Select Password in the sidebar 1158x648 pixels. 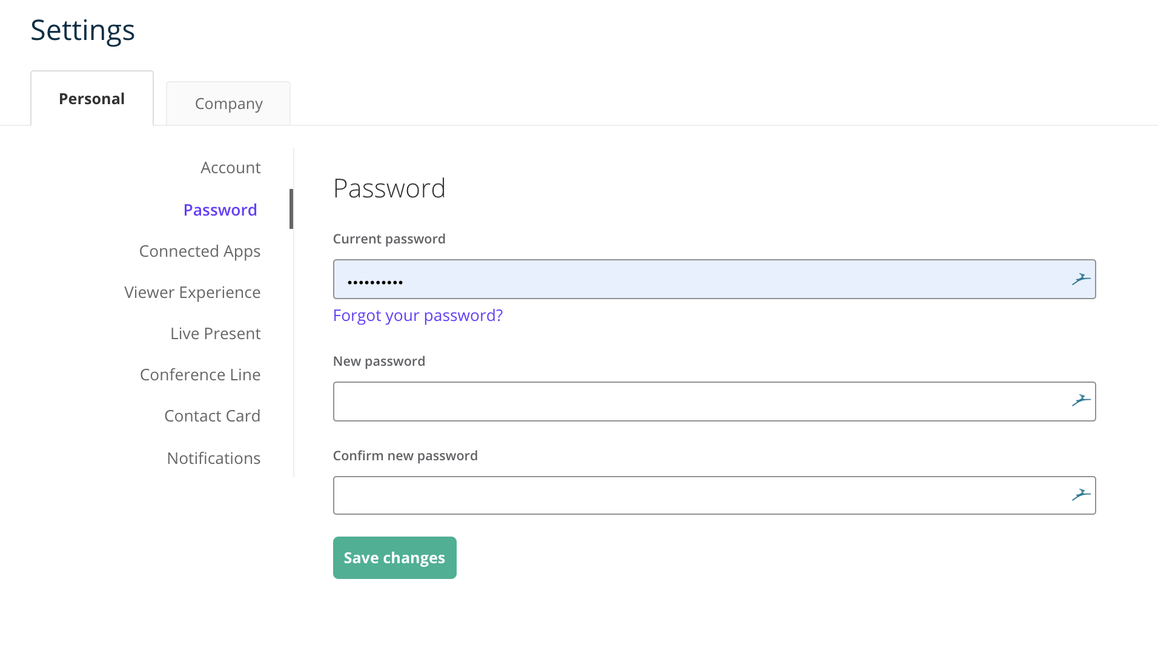(x=220, y=210)
